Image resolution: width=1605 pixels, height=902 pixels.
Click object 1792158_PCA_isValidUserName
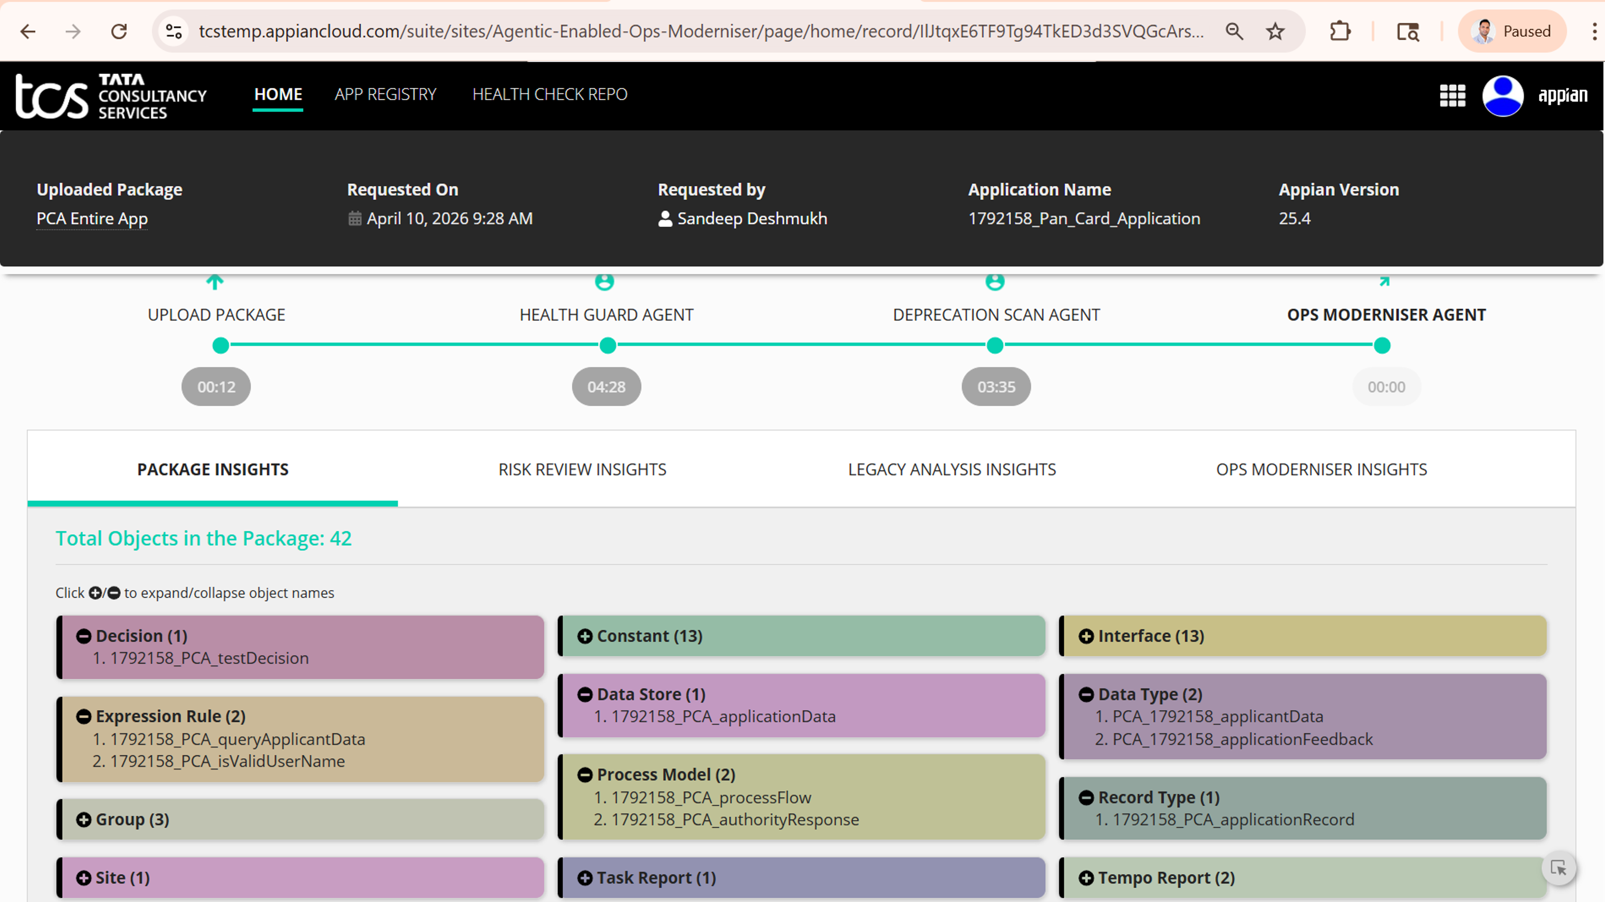click(x=227, y=761)
